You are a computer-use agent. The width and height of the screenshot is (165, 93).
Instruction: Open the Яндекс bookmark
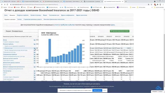pyautogui.click(x=30, y=7)
